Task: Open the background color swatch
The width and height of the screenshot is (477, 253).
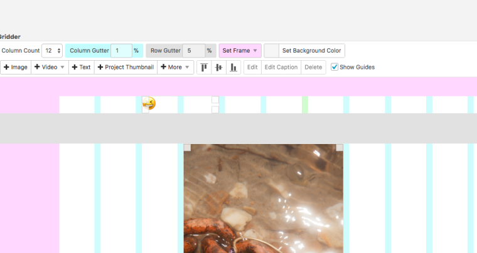Action: pos(271,51)
